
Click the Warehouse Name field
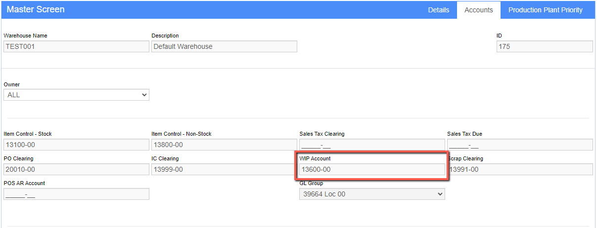76,46
